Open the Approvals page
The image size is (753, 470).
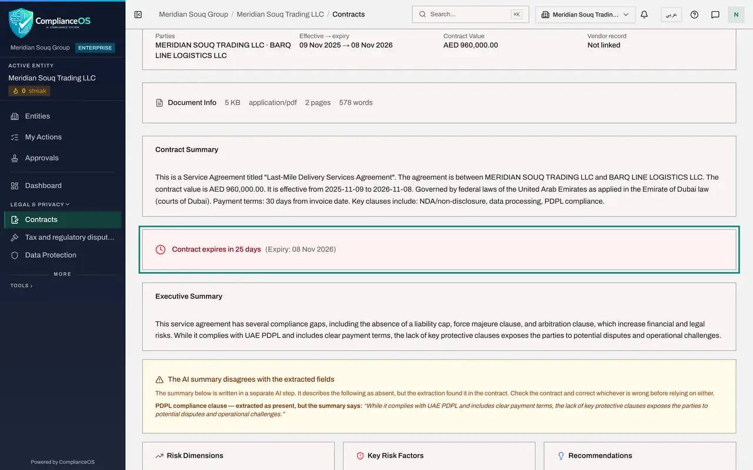coord(62,158)
